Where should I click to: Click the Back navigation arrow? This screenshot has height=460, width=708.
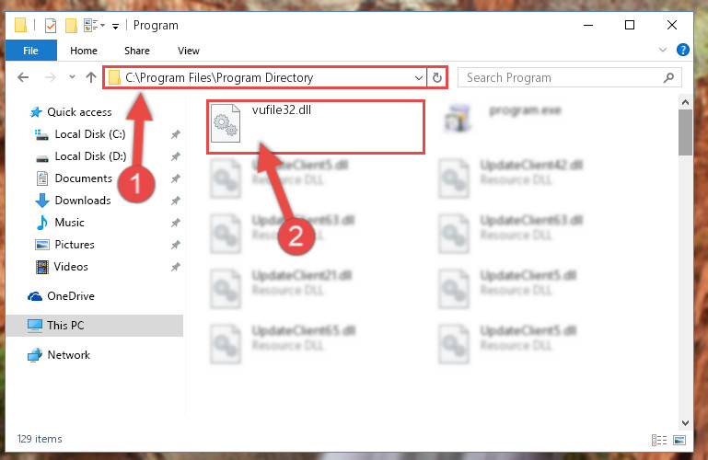[x=23, y=77]
